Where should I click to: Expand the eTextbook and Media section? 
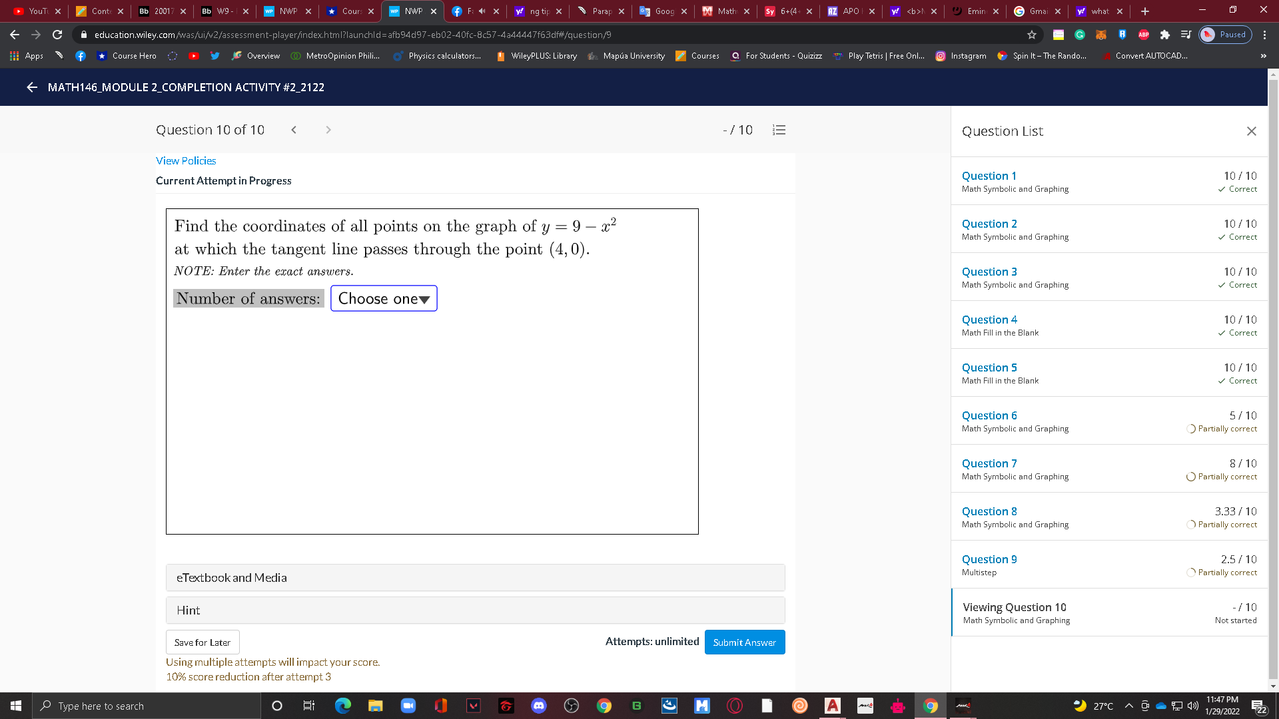[x=475, y=577]
